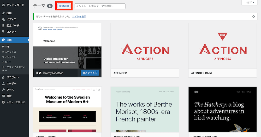This screenshot has width=261, height=137.
Task: Select the Berthe Morisot theme screenshot
Action: tap(145, 110)
